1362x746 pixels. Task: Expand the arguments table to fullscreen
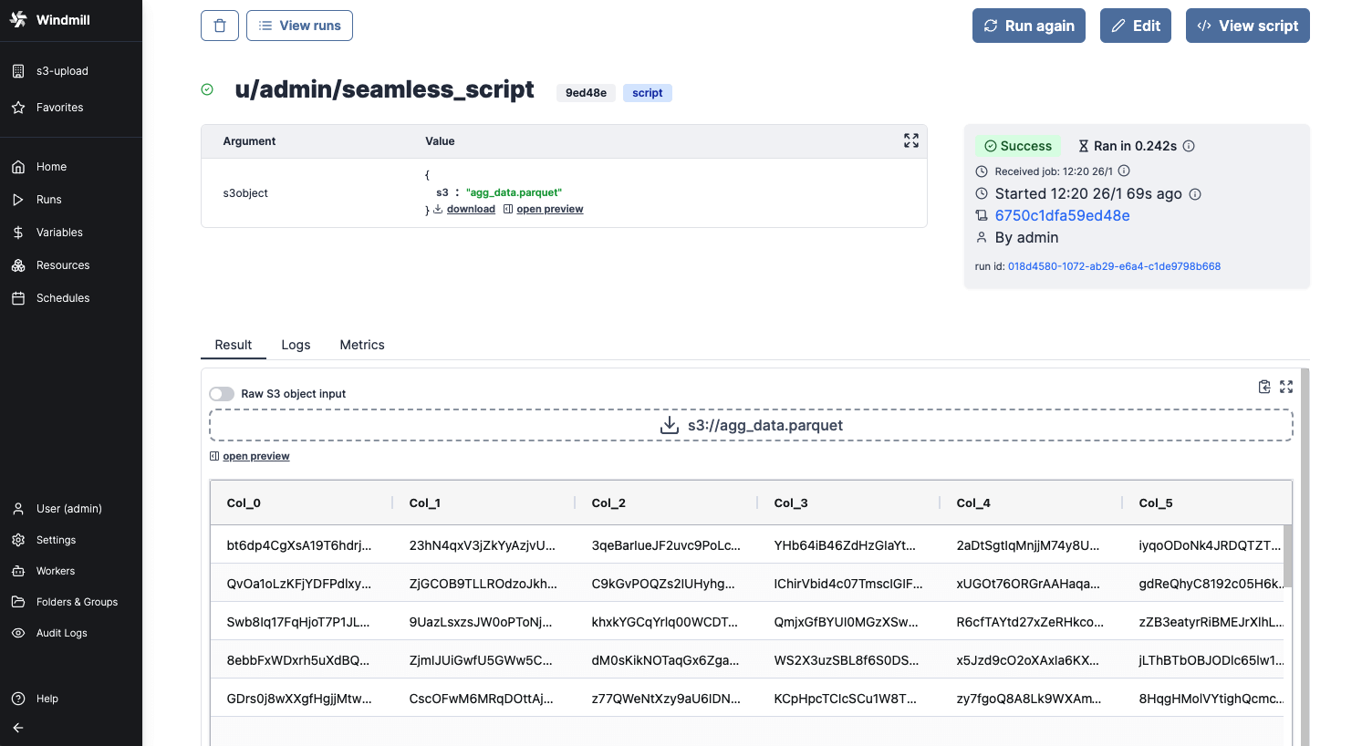[x=910, y=140]
